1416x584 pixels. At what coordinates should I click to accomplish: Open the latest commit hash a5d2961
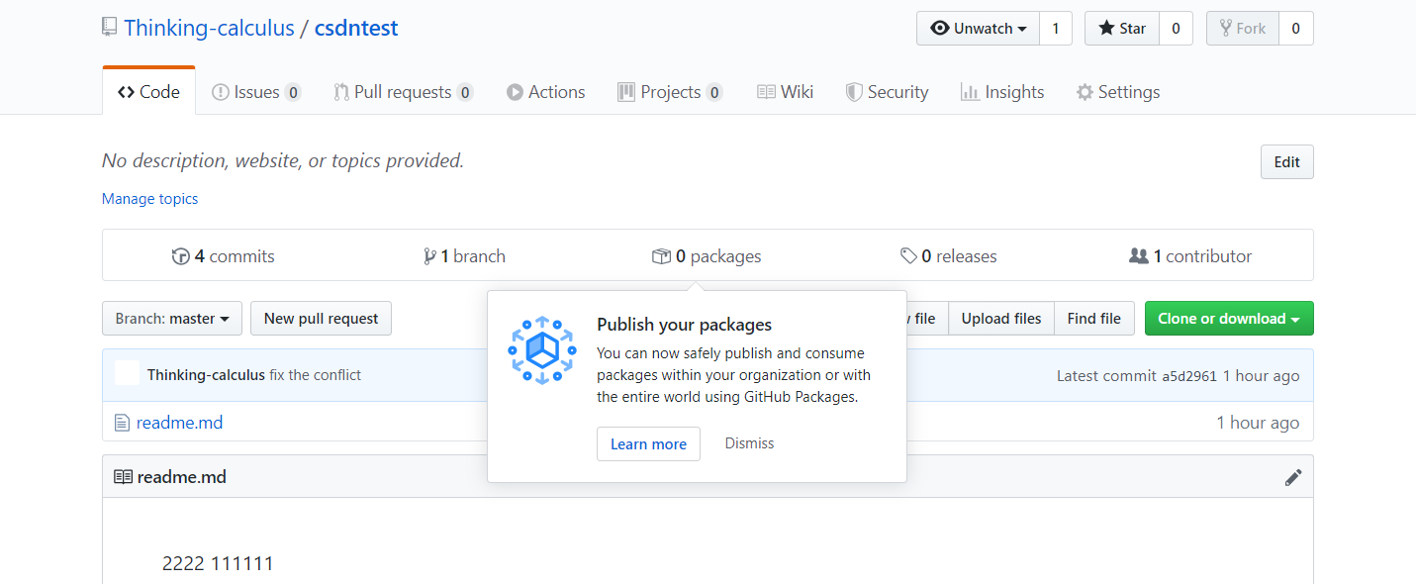[x=1189, y=376]
